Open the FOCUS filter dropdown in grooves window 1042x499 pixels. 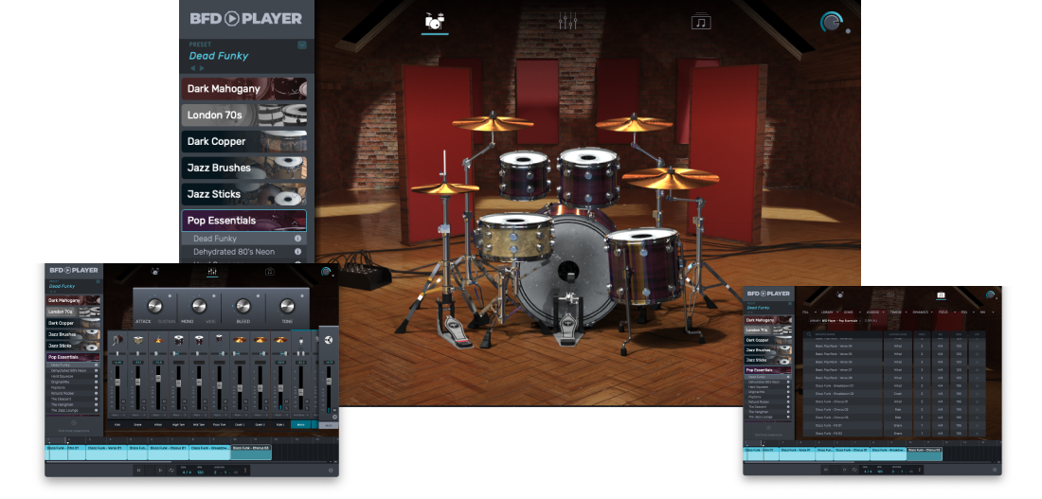(947, 312)
